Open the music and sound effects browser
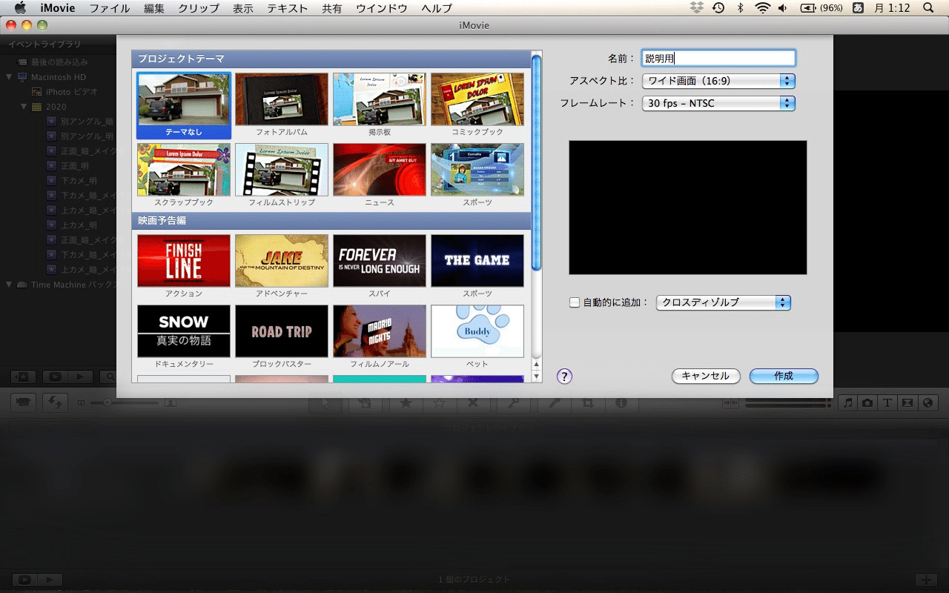The image size is (949, 593). pos(848,402)
